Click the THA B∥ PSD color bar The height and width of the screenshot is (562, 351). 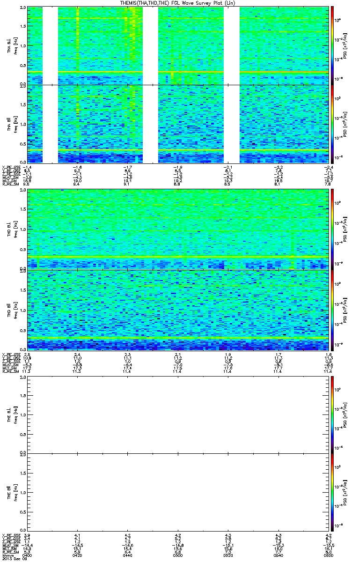[x=333, y=124]
